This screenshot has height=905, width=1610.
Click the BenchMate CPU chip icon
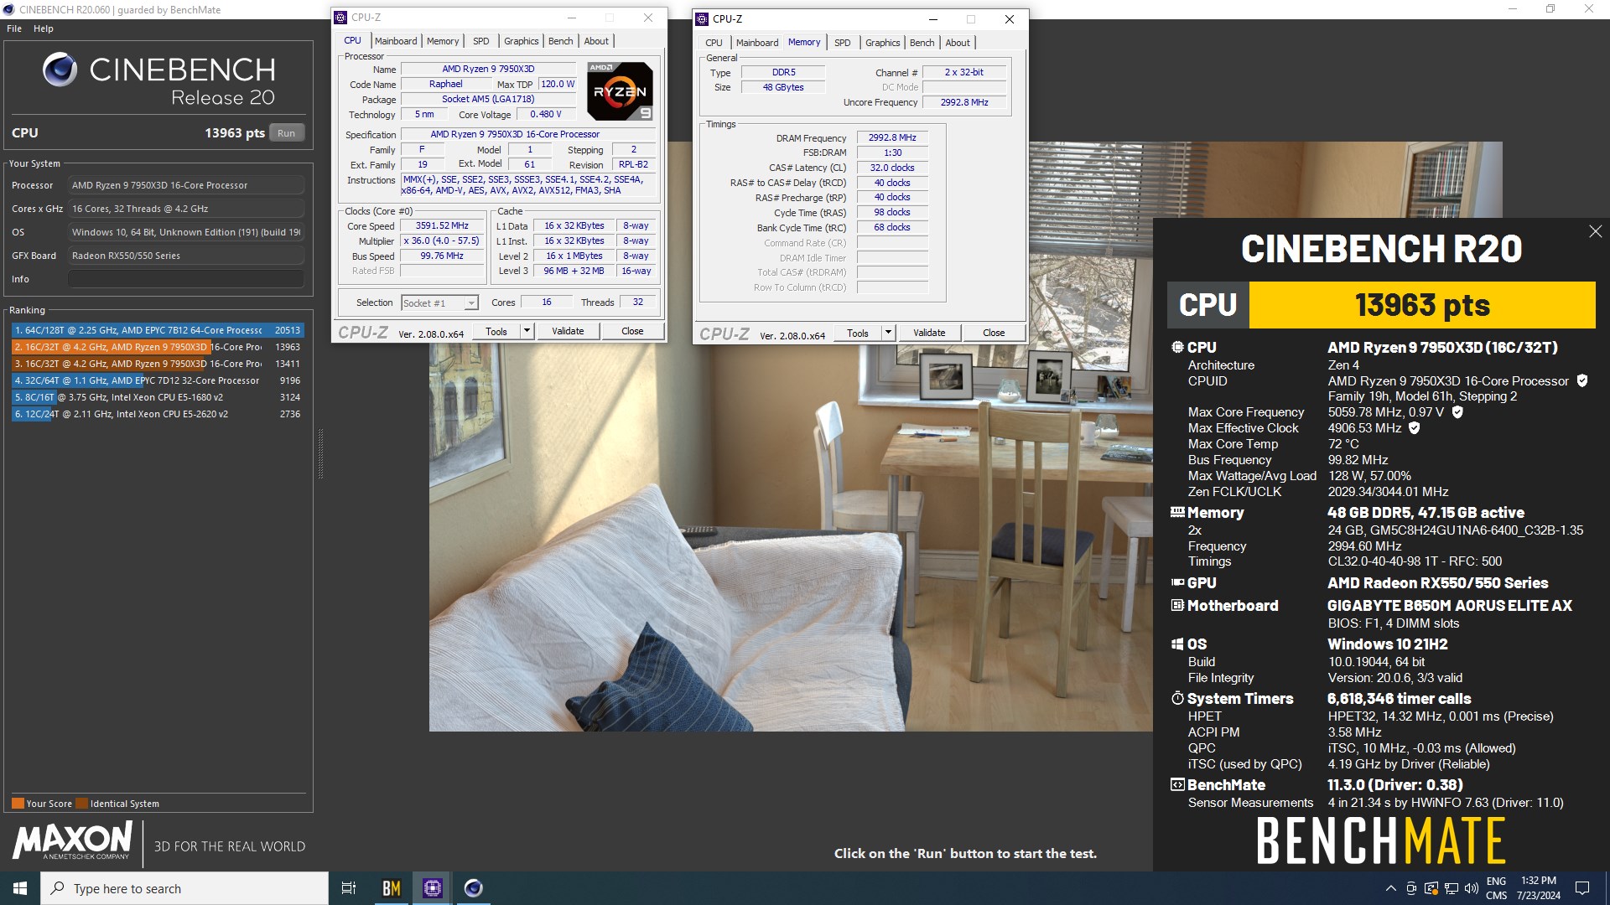pyautogui.click(x=1177, y=347)
